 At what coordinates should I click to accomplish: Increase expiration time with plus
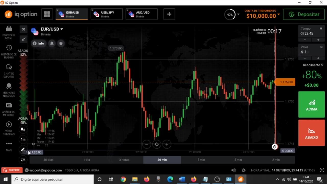click(x=318, y=40)
